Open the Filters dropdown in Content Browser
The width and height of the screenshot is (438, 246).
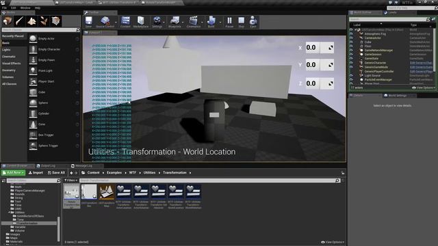point(70,180)
